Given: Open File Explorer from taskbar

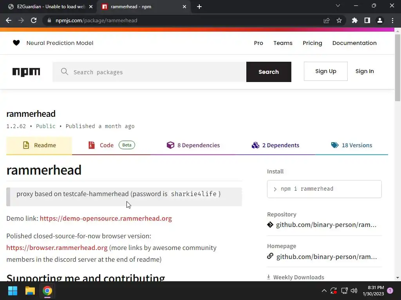Looking at the screenshot, I should click(x=30, y=291).
